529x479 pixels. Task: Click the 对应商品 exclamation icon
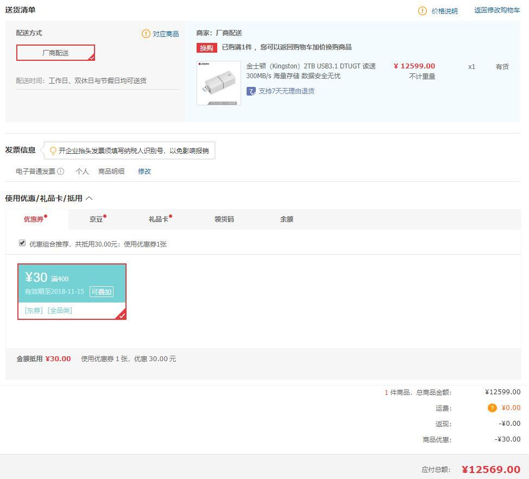146,34
